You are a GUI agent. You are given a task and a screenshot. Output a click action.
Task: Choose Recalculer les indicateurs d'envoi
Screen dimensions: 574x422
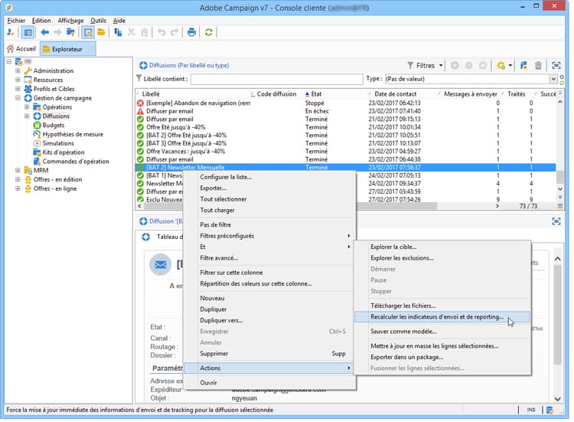pos(437,316)
